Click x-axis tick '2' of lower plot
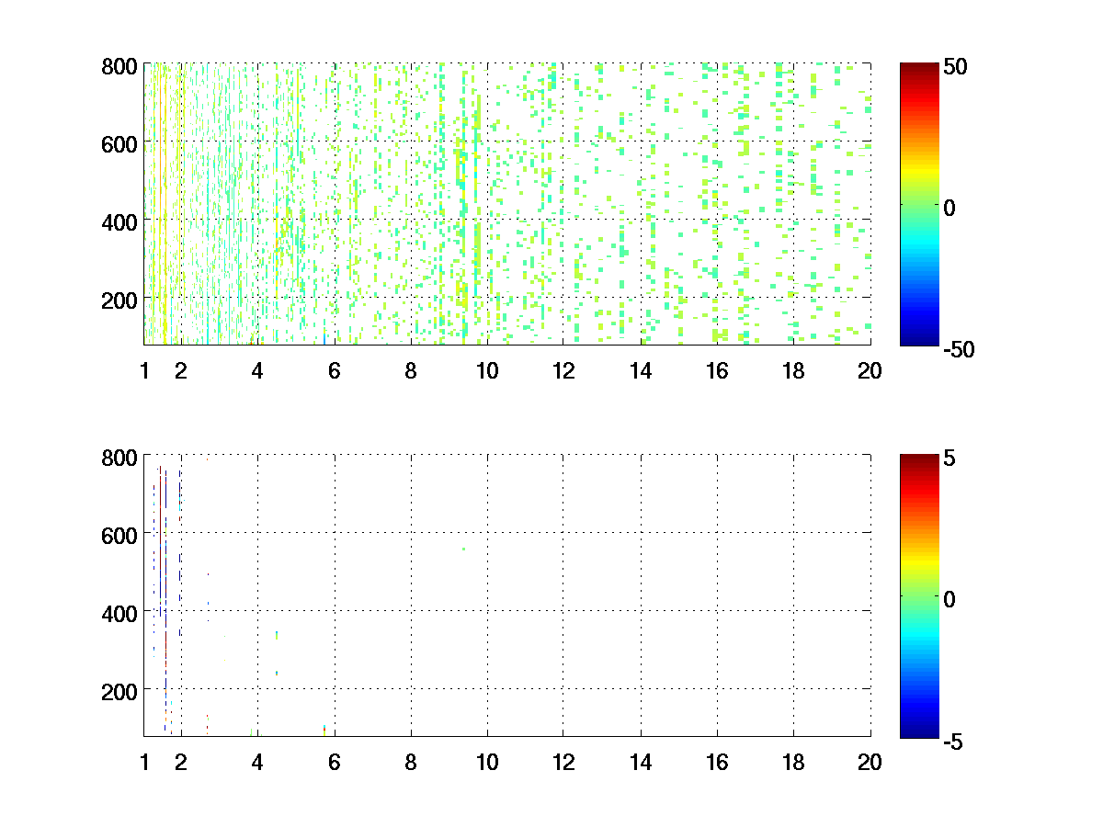The height and width of the screenshot is (827, 1103). click(x=181, y=762)
